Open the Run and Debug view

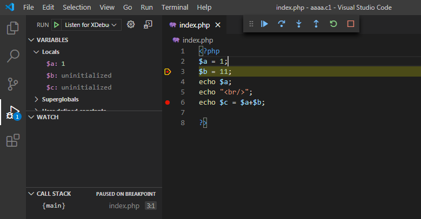pos(13,113)
